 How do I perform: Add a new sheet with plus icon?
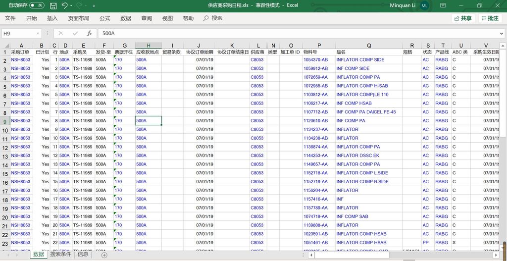click(104, 255)
